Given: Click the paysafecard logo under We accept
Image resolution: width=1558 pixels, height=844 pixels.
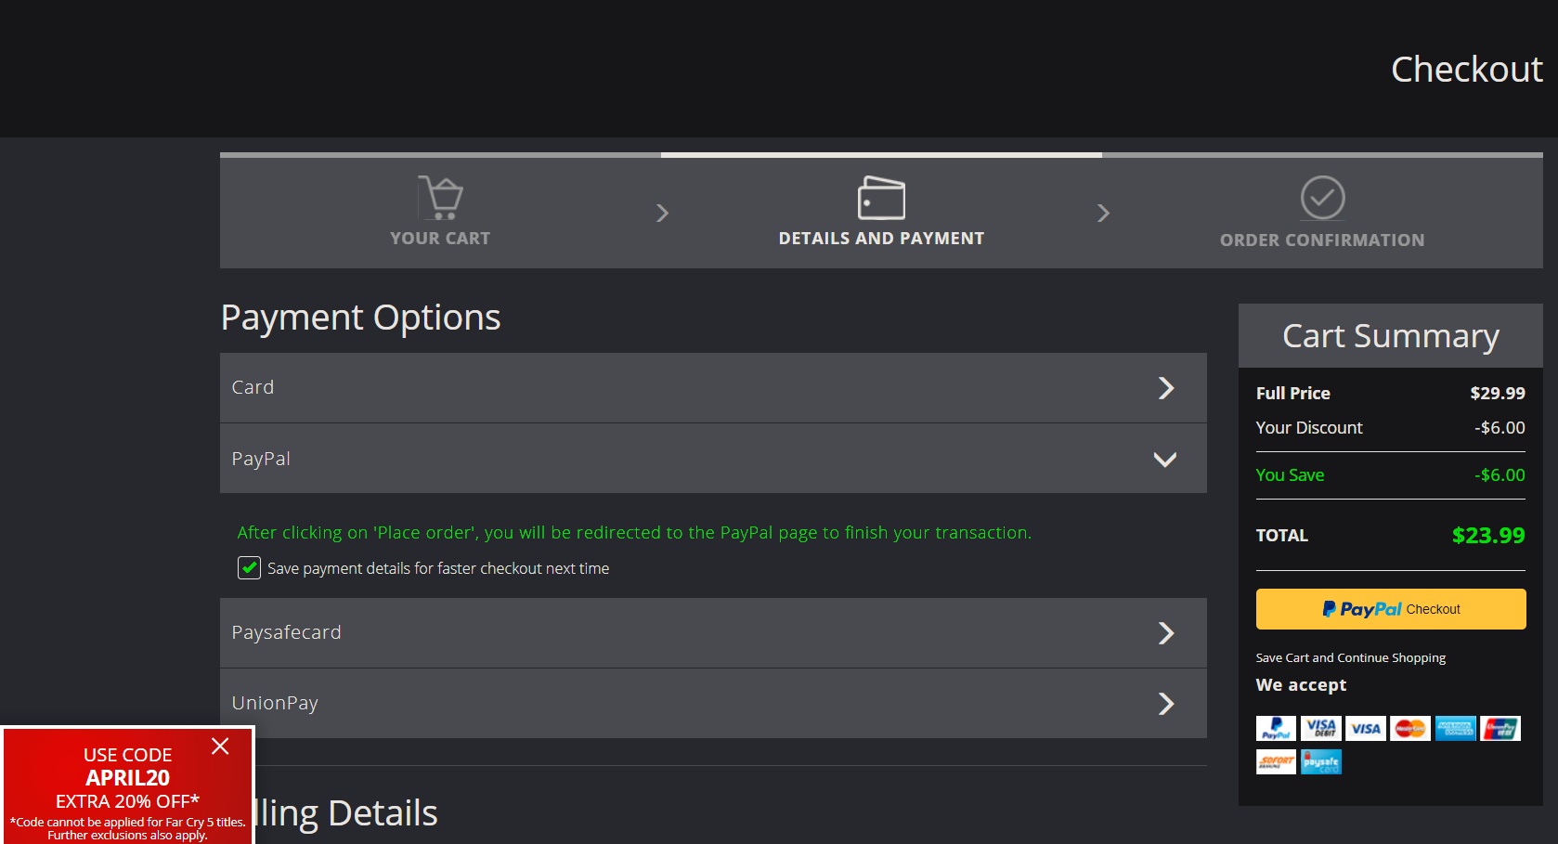Looking at the screenshot, I should point(1320,762).
